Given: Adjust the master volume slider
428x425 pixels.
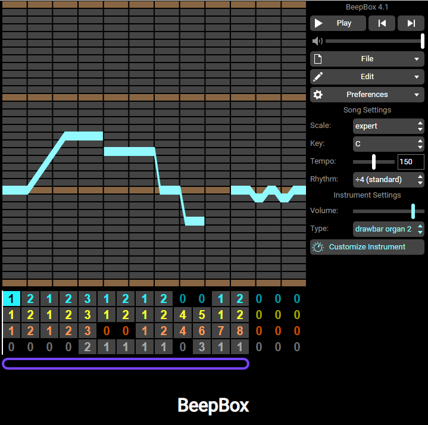Looking at the screenshot, I should point(374,41).
